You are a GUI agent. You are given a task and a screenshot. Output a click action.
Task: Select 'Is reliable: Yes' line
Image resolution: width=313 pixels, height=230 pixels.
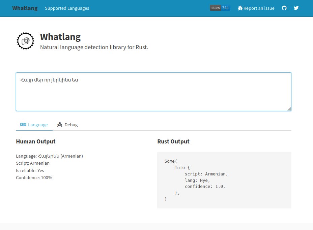30,171
